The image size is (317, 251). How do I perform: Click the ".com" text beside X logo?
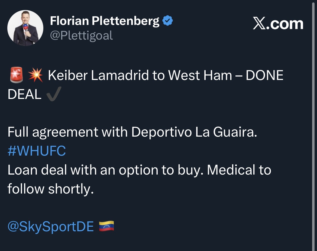pos(287,24)
